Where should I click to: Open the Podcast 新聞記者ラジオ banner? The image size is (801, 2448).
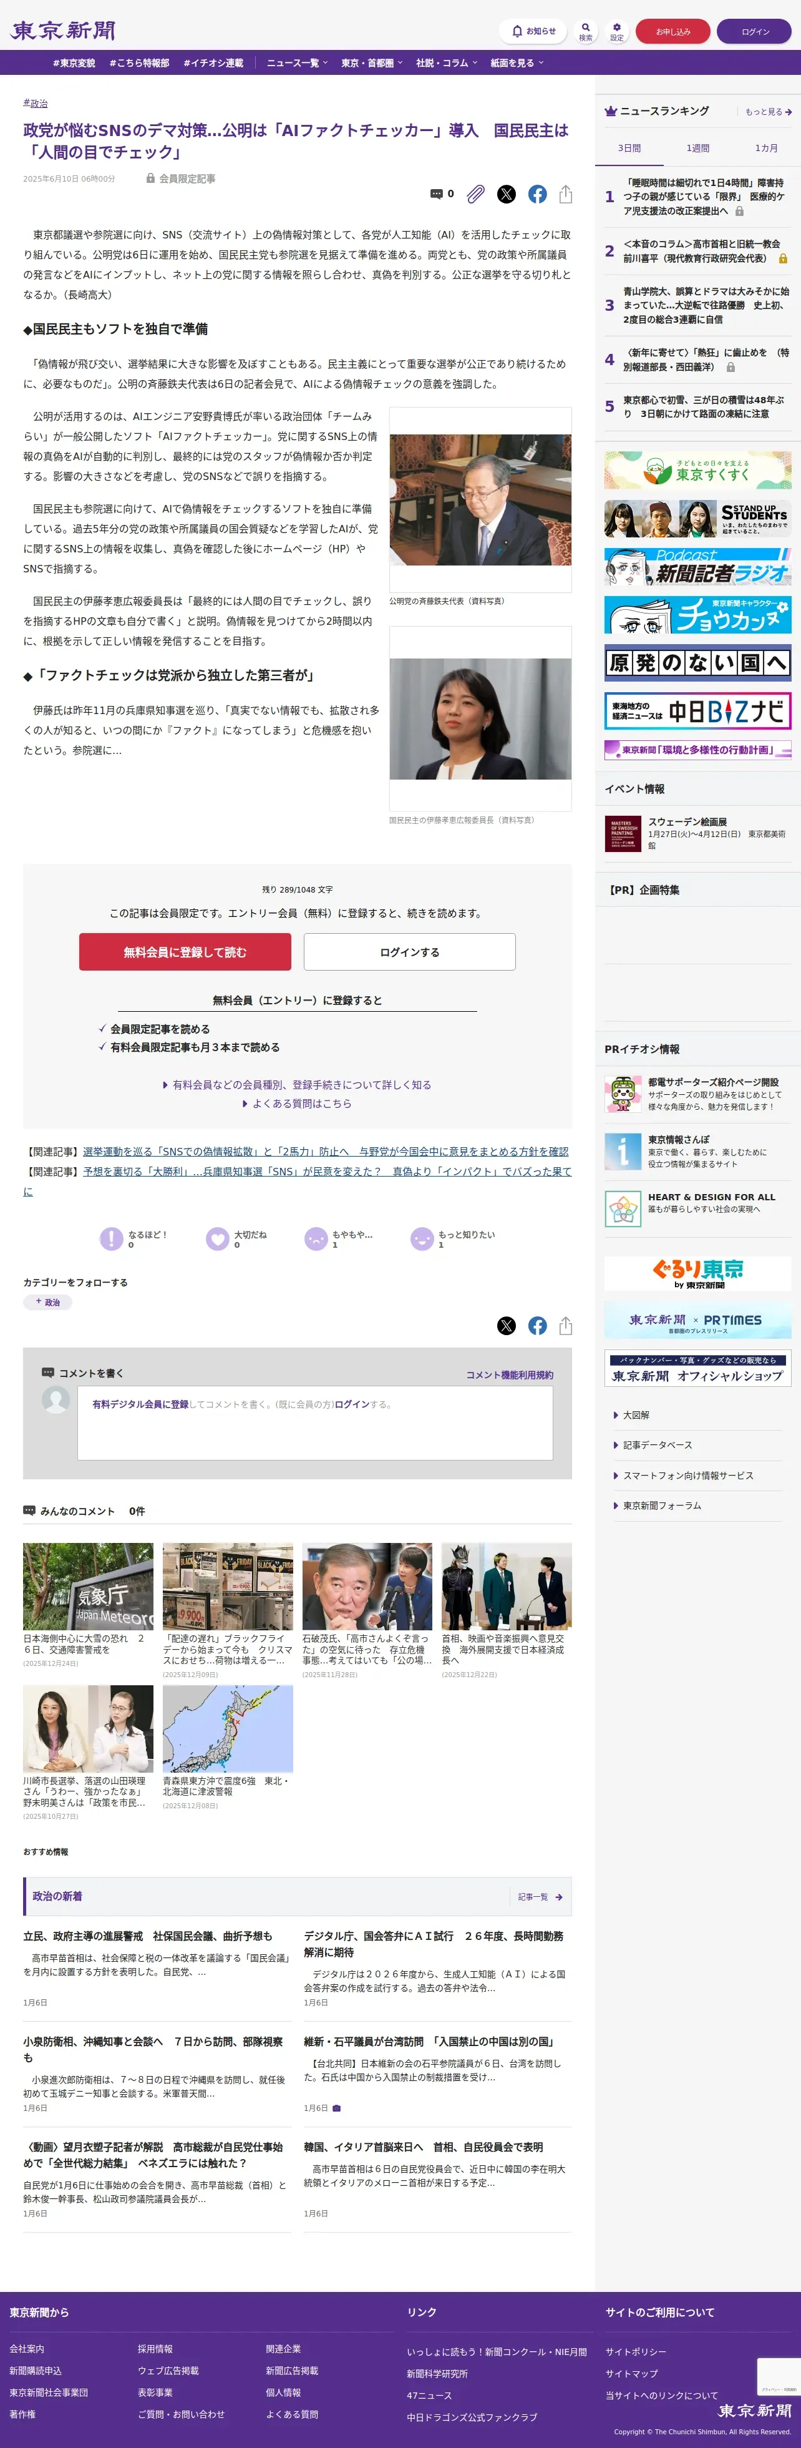click(x=697, y=566)
